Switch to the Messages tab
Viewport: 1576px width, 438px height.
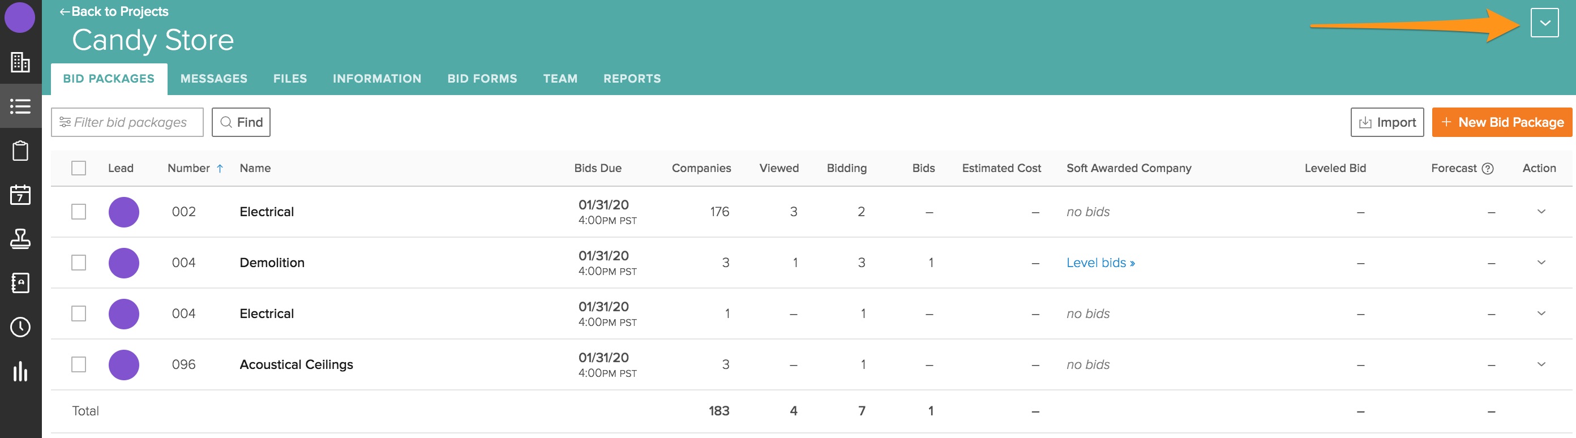pos(213,79)
